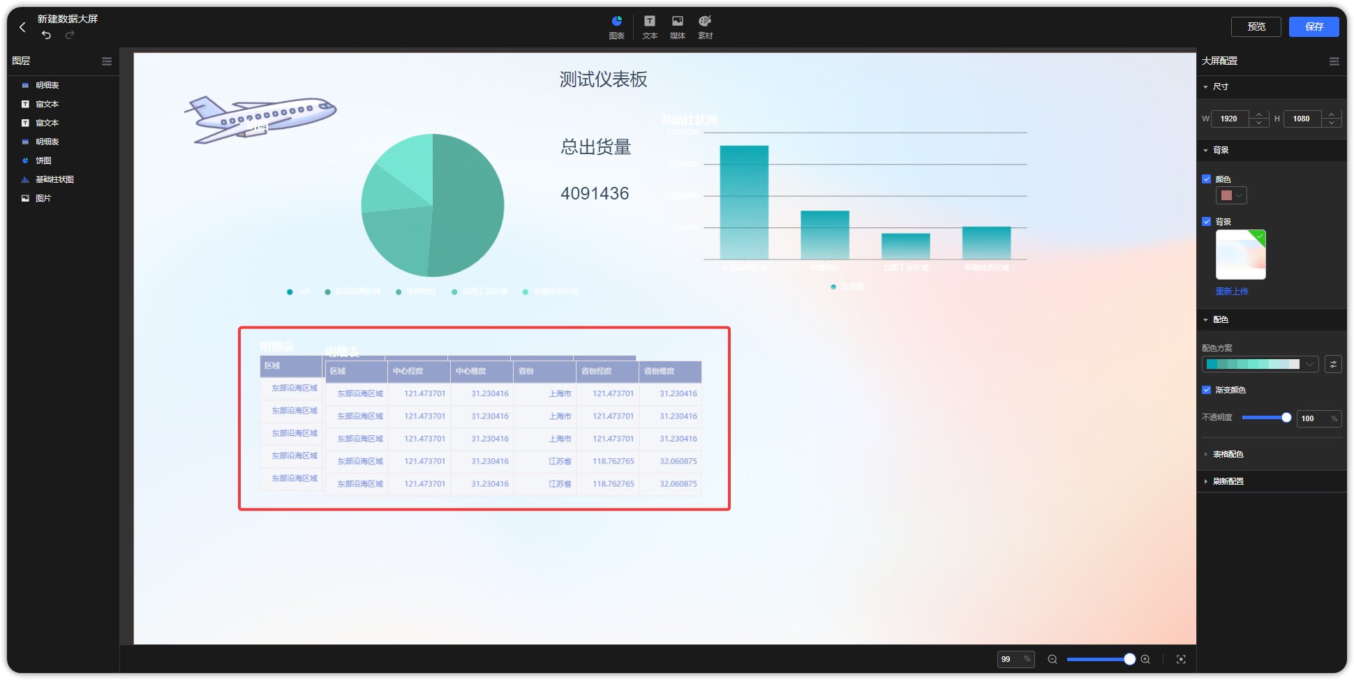Viewport: 1354px width, 680px height.
Task: Toggle the 颜色 background color checkbox
Action: [1206, 179]
